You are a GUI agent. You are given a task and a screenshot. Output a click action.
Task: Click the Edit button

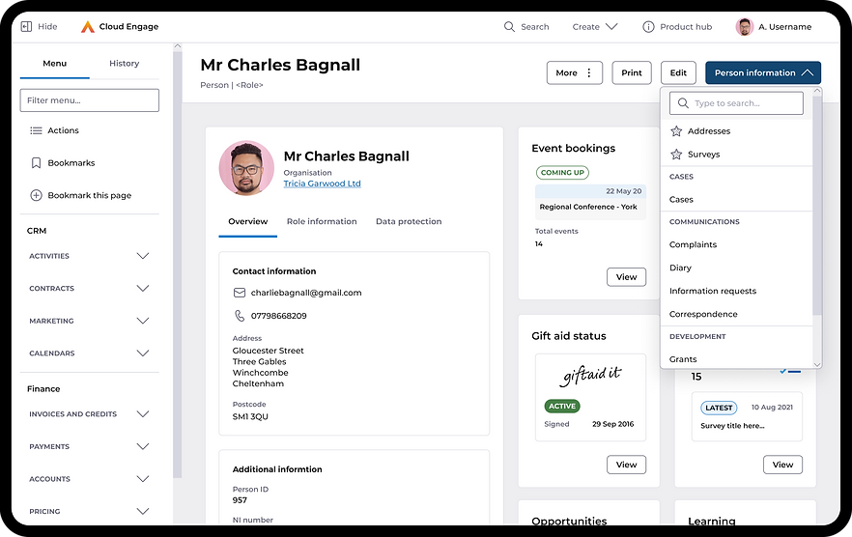click(x=678, y=72)
